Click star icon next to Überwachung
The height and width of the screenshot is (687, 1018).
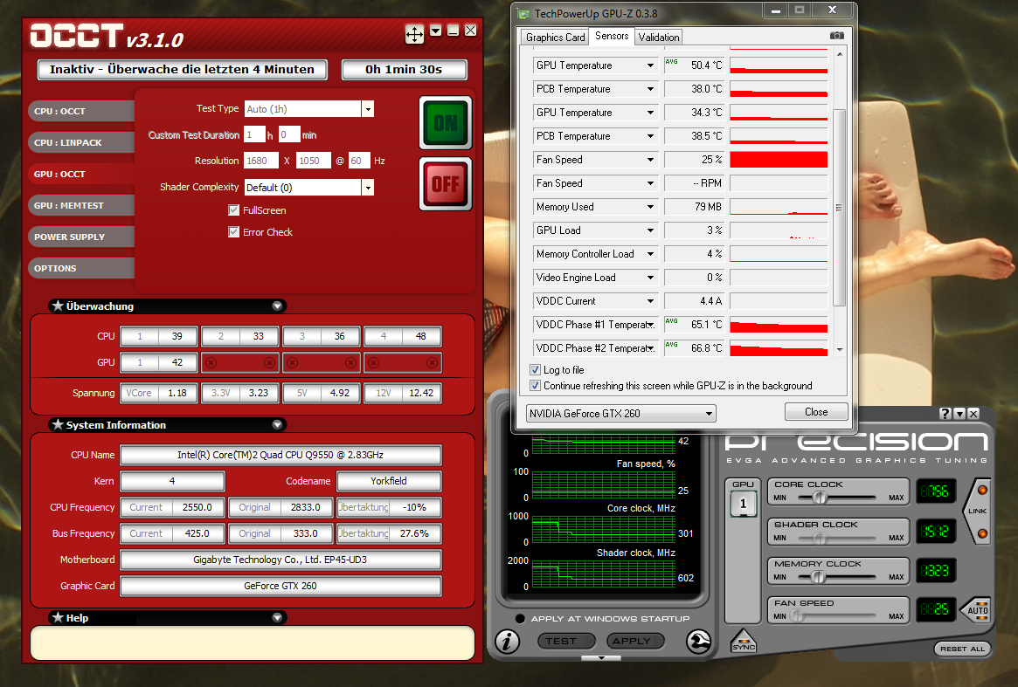coord(58,306)
